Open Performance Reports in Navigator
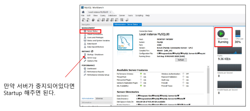 tap(96, 72)
